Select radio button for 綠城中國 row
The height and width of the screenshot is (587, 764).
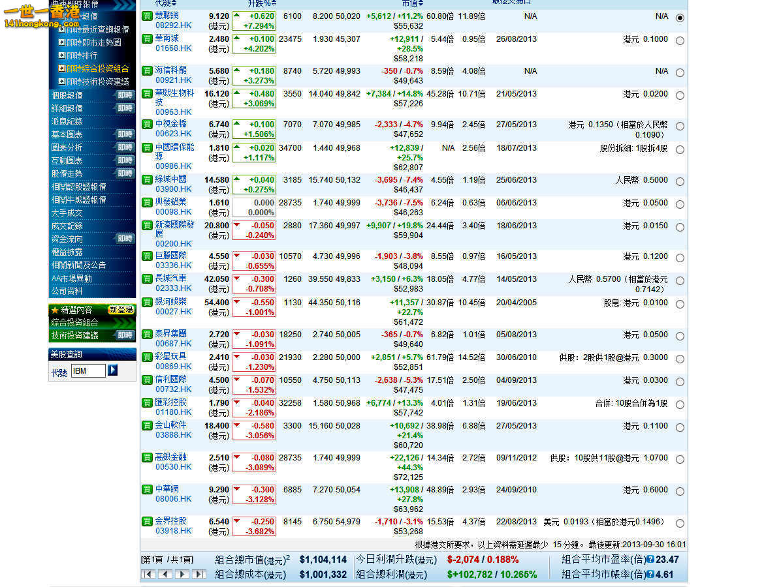coord(680,182)
